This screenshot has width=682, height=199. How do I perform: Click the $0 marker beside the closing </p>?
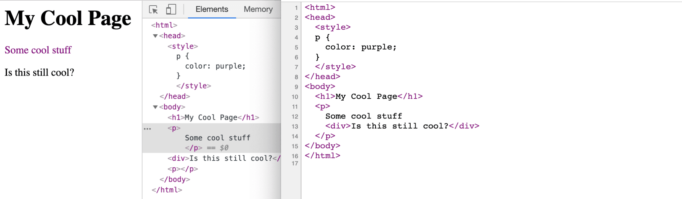point(223,147)
